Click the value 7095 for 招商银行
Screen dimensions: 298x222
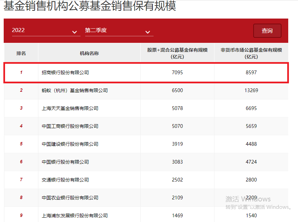177,73
